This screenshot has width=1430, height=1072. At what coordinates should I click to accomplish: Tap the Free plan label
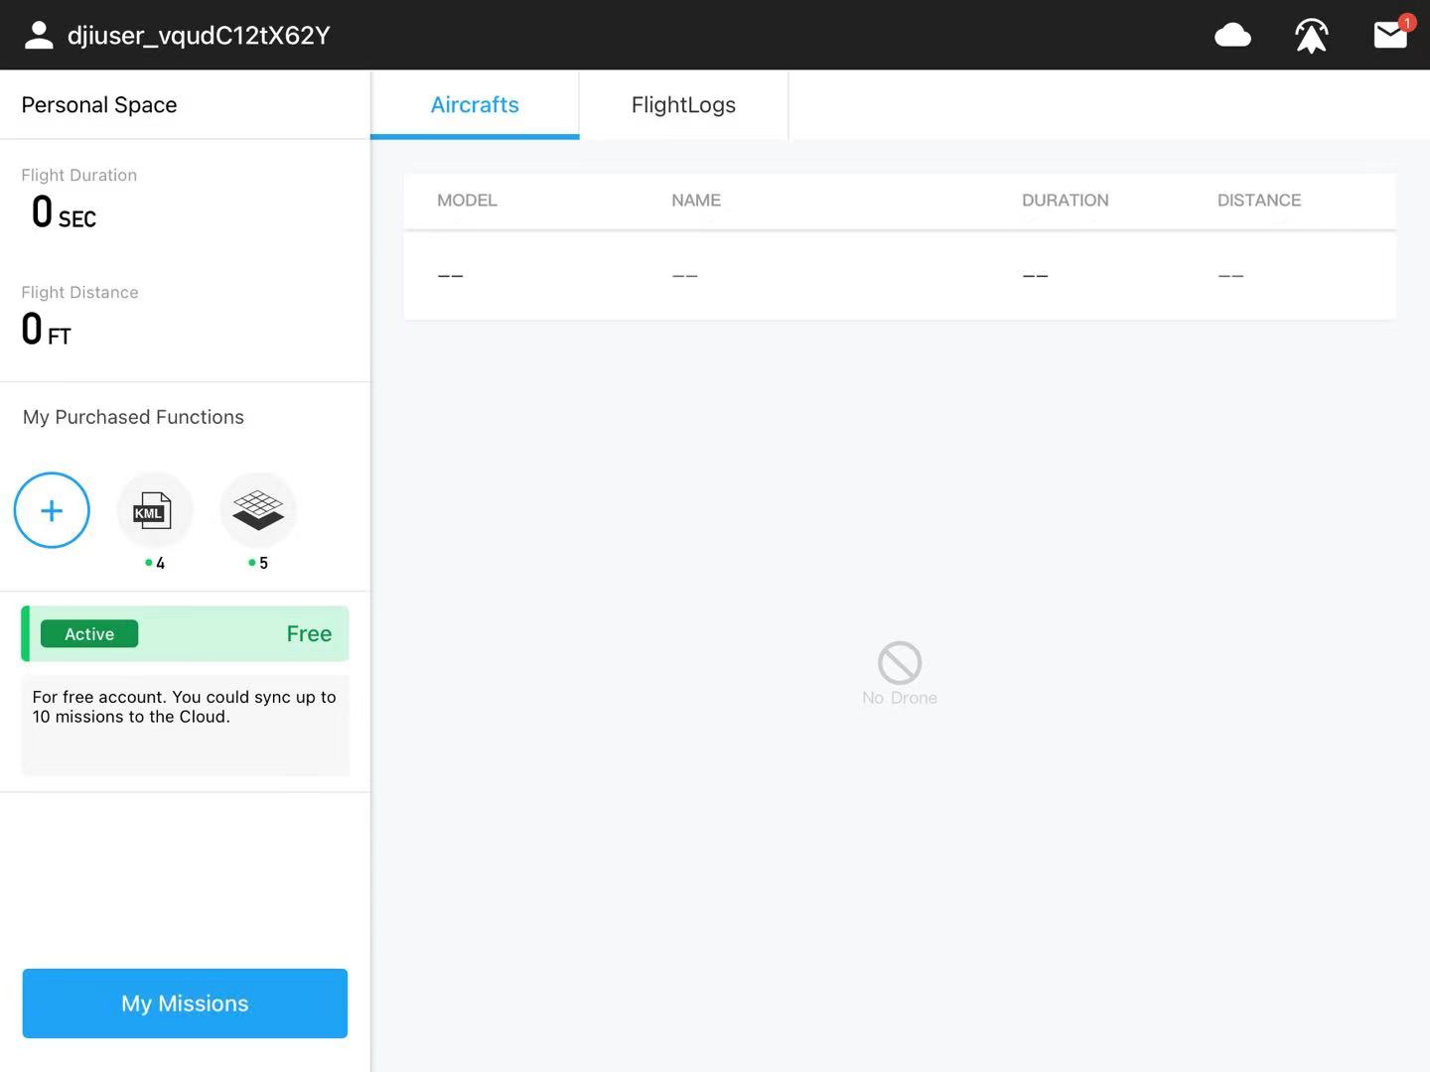(x=309, y=634)
